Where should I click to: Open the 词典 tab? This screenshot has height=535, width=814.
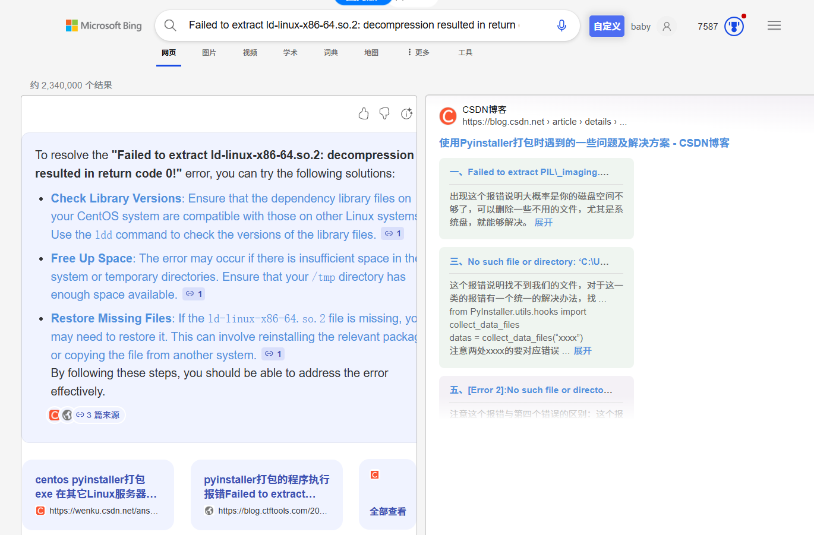331,53
